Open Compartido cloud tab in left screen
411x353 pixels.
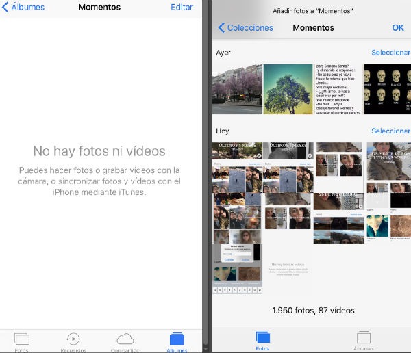tap(125, 342)
